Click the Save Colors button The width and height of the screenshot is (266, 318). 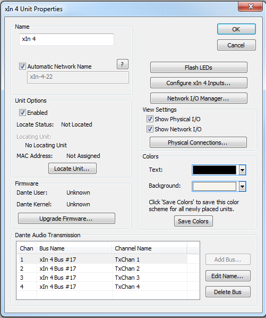193,221
